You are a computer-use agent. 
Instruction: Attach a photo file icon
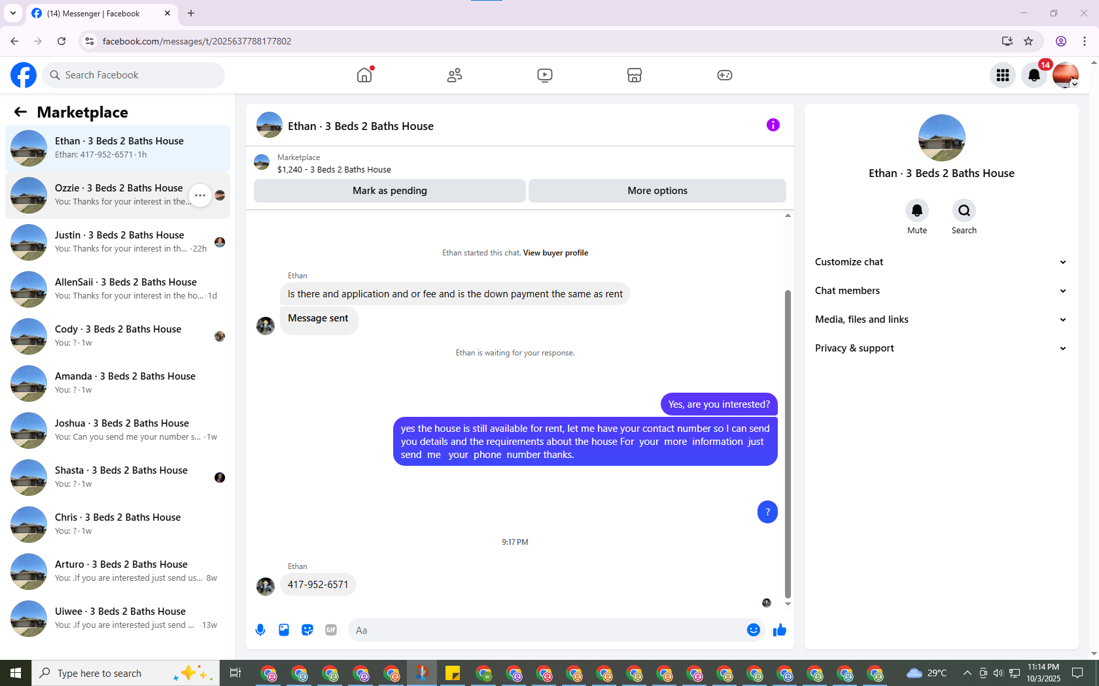tap(284, 630)
